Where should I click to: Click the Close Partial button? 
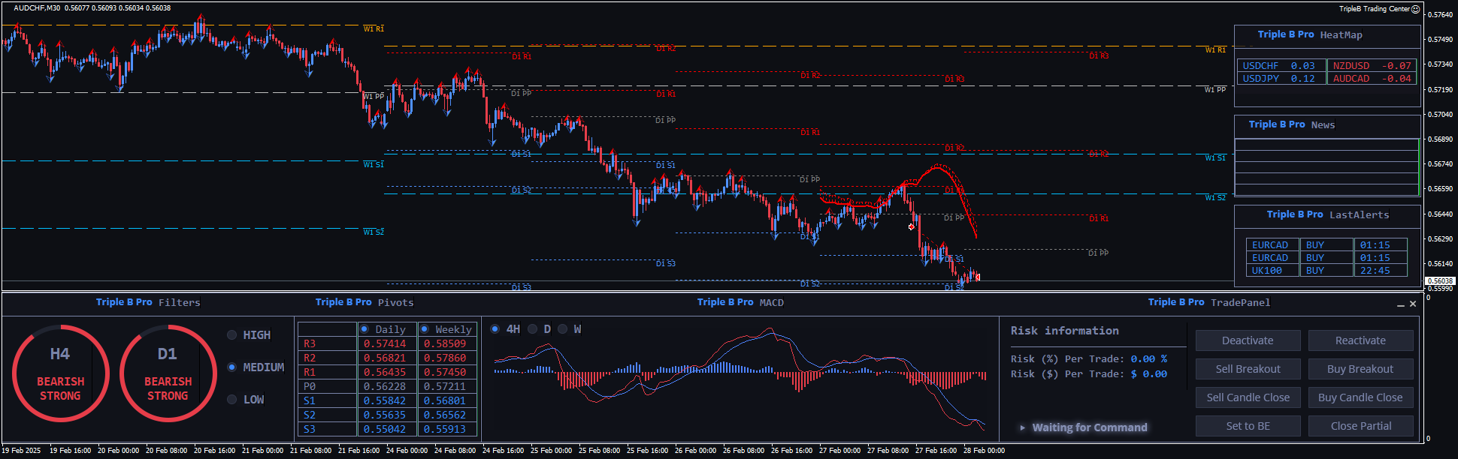[1360, 426]
